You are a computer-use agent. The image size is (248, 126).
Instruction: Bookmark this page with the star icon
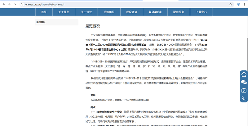click(230, 4)
